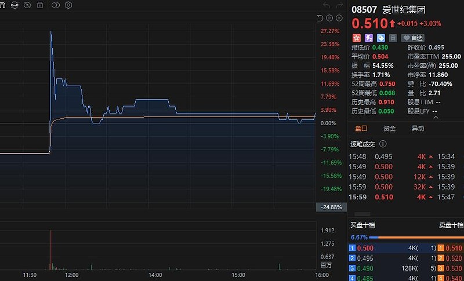This screenshot has height=281, width=464.
Task: Click the 逐笔成交 heading
Action: tap(362, 144)
